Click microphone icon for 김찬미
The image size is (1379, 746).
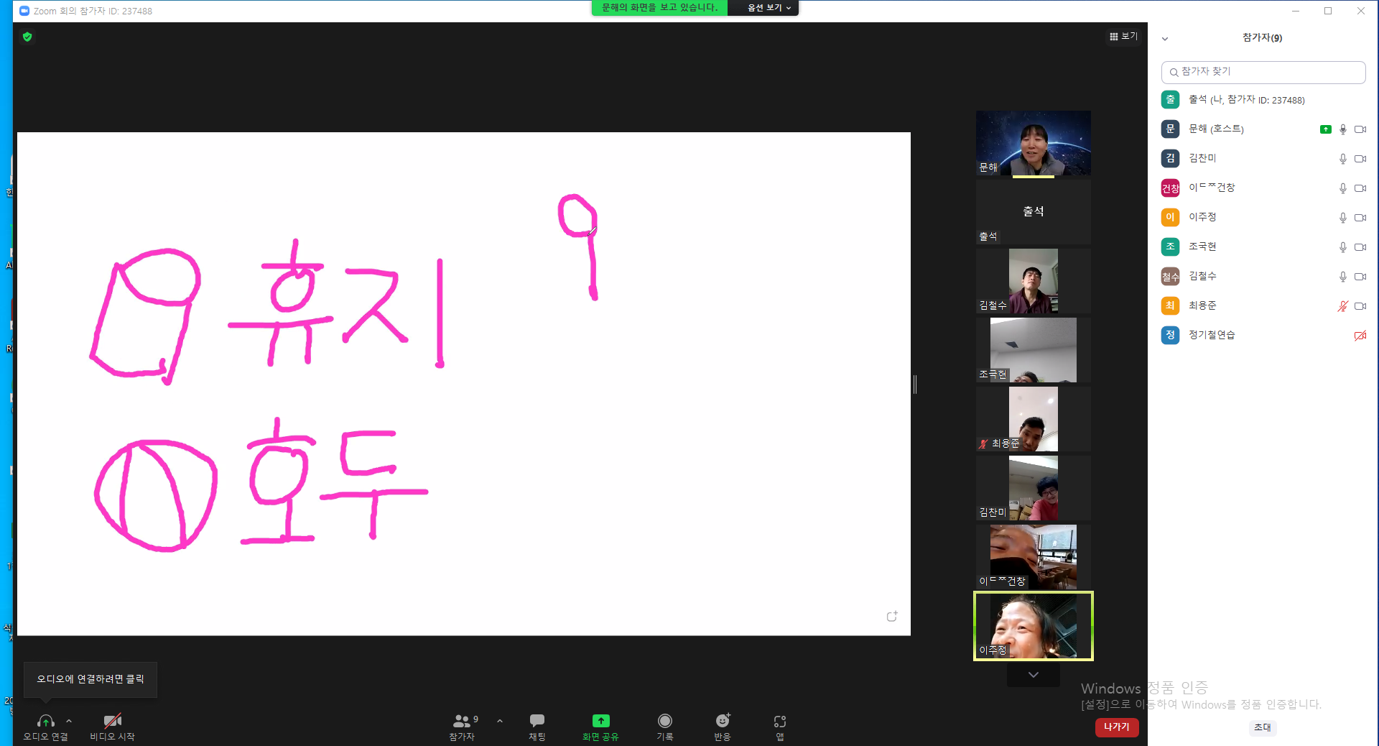(x=1343, y=159)
